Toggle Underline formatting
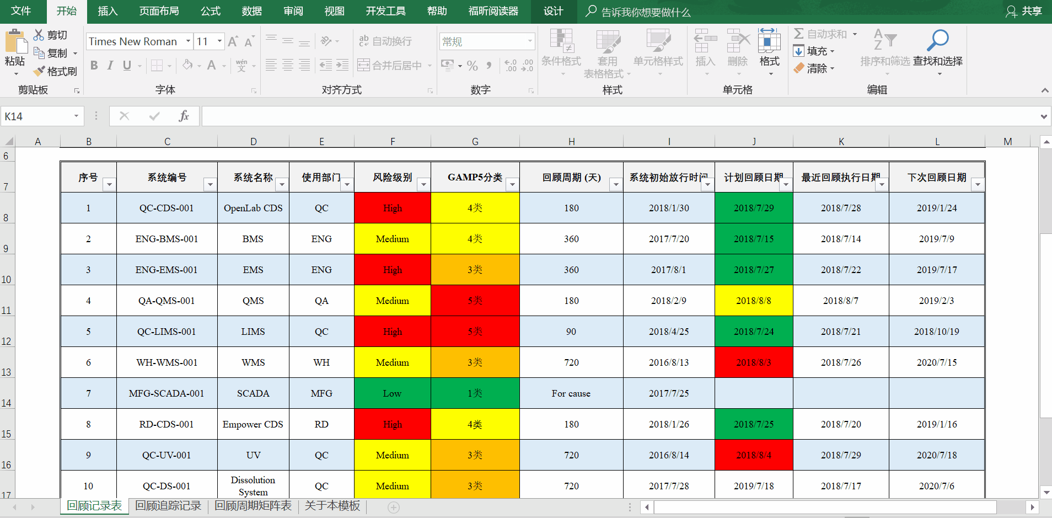Viewport: 1052px width, 518px height. coord(127,65)
